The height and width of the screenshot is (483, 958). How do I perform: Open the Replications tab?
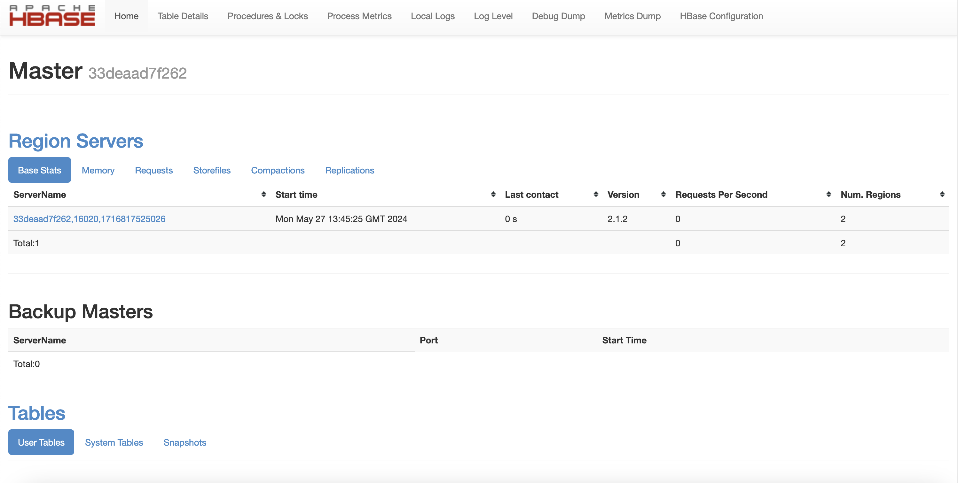pyautogui.click(x=349, y=170)
